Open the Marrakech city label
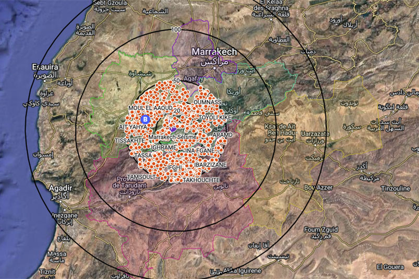The width and height of the screenshot is (419, 279). [214, 52]
